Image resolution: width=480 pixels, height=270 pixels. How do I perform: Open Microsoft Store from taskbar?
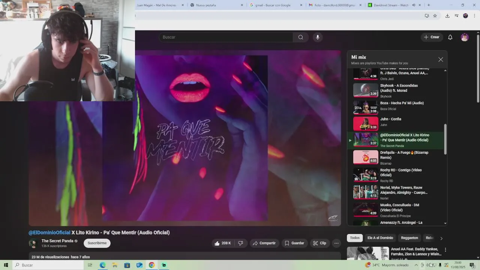point(127,265)
